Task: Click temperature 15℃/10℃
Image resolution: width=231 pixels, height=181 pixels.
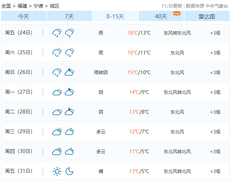Action: pyautogui.click(x=139, y=72)
